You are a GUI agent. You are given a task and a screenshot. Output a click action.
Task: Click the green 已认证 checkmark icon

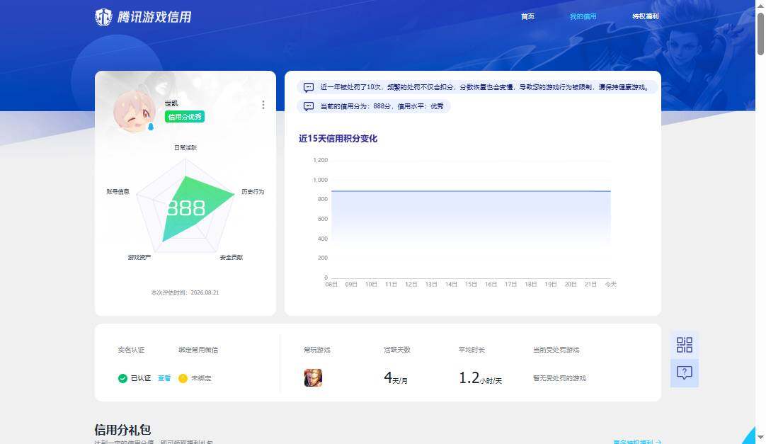coord(122,379)
